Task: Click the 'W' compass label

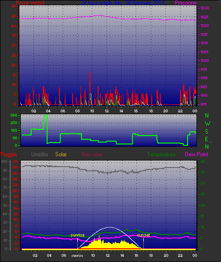Action: tap(207, 124)
